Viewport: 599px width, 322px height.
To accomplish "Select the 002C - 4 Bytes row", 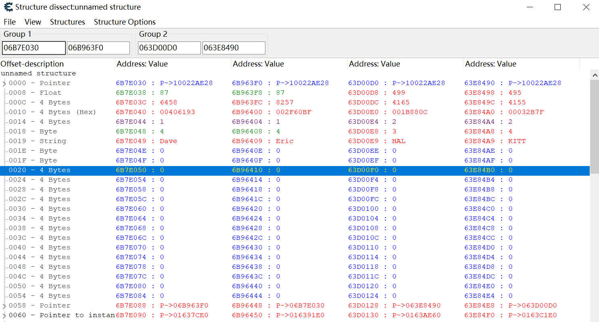I will pos(295,199).
